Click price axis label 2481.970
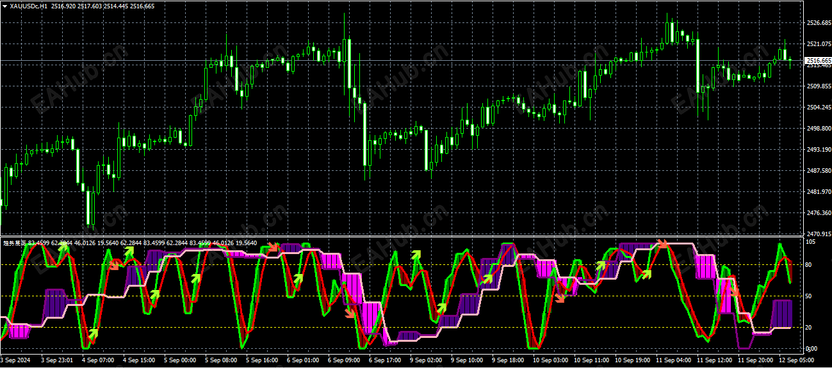This screenshot has height=368, width=832. click(x=818, y=192)
